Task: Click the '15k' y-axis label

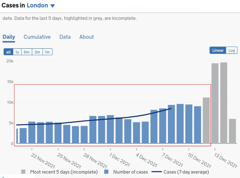Action: click(10, 82)
